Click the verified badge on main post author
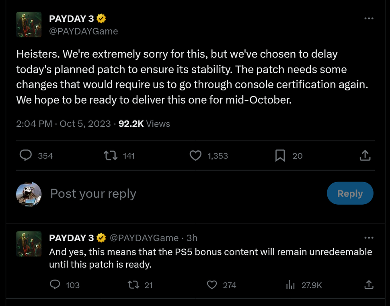 click(x=101, y=18)
